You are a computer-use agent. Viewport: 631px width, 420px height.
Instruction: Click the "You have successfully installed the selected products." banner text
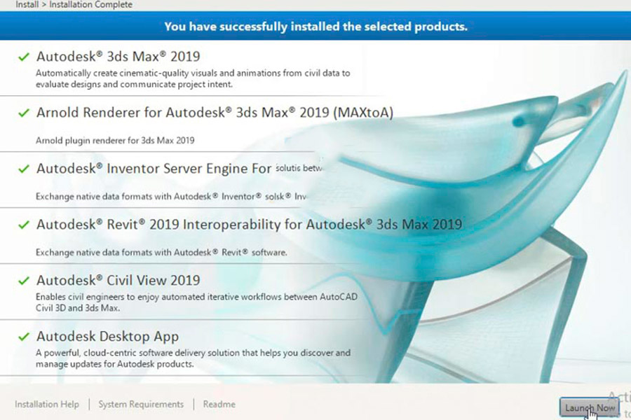(316, 27)
